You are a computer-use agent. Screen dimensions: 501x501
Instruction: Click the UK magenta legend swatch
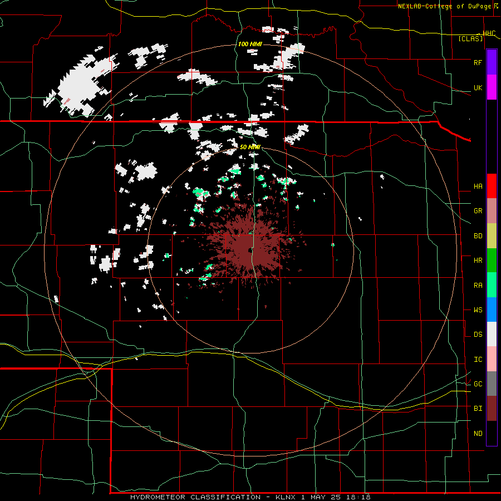click(x=492, y=87)
